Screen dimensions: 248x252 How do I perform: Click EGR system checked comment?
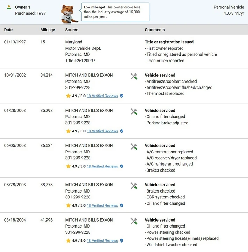(166, 197)
